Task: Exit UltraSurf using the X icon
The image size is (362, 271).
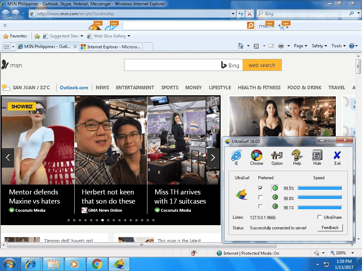Action: (337, 158)
